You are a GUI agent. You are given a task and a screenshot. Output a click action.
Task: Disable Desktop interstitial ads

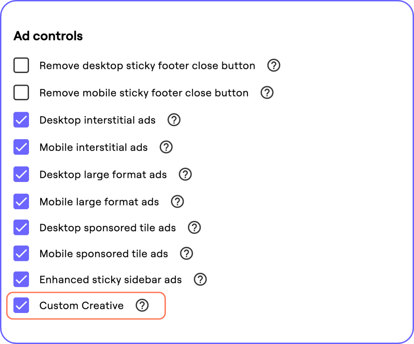[21, 120]
